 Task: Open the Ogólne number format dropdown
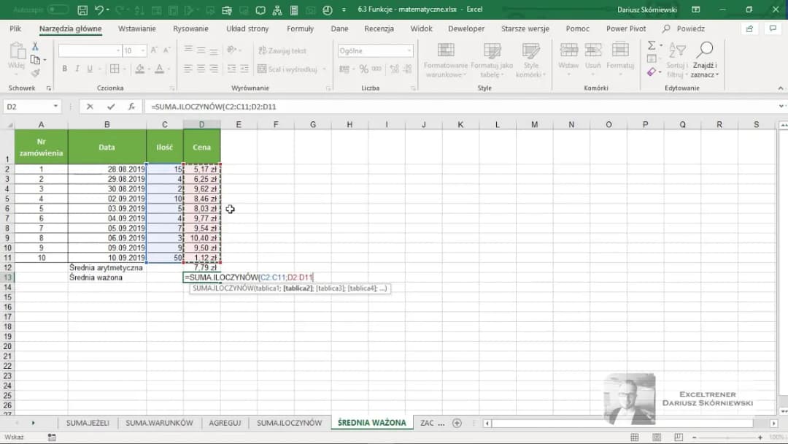point(409,51)
